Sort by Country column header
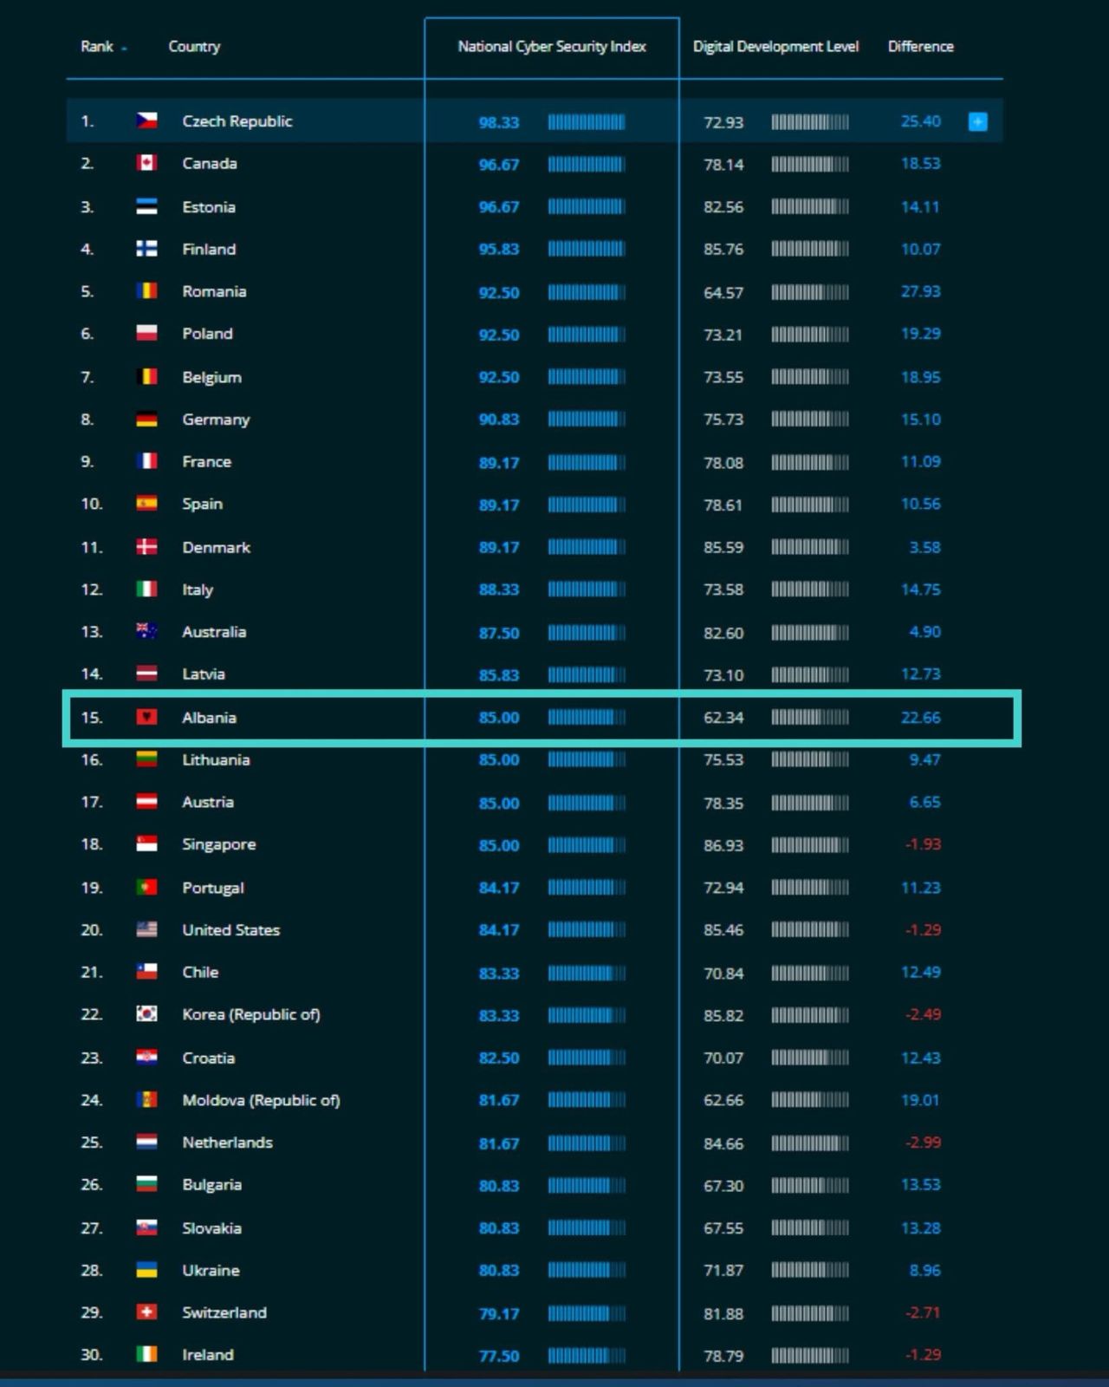Image resolution: width=1109 pixels, height=1387 pixels. (x=194, y=47)
